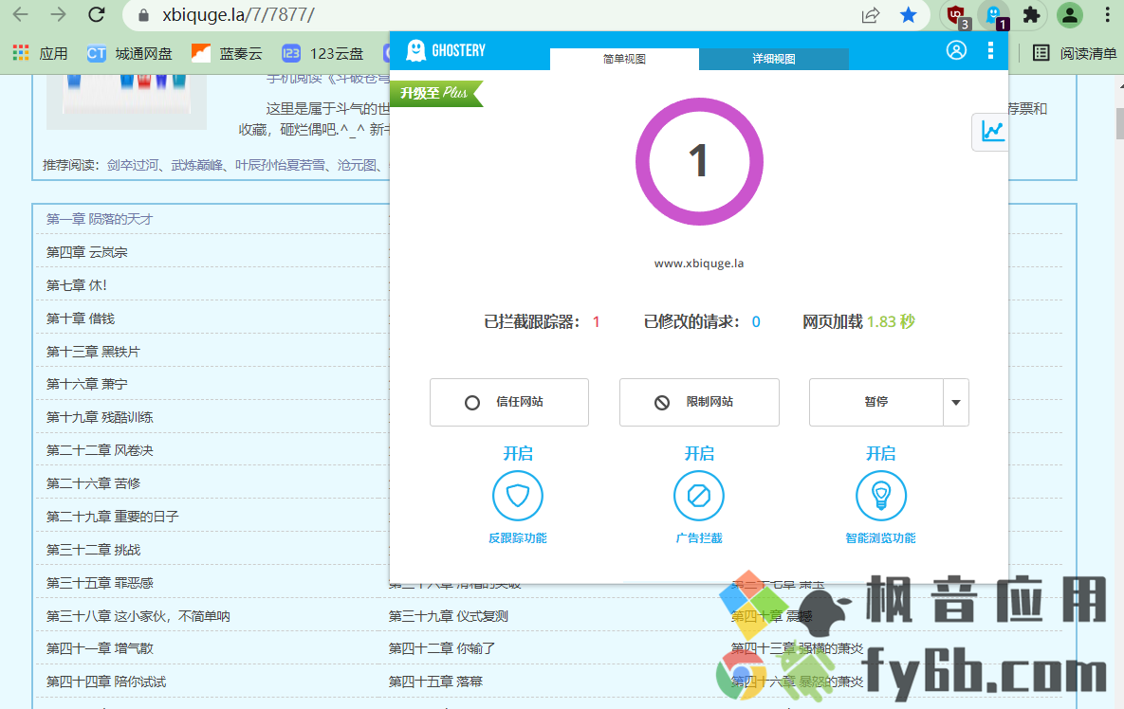Open Chrome's three-dot menu
Image resolution: width=1124 pixels, height=709 pixels.
click(1107, 15)
